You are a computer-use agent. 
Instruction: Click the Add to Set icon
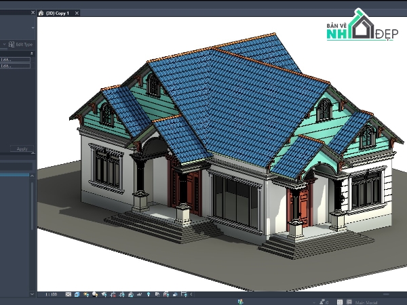click(x=349, y=302)
